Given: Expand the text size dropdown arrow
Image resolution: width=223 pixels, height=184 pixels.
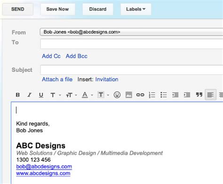Looking at the screenshot, I should (76, 95).
